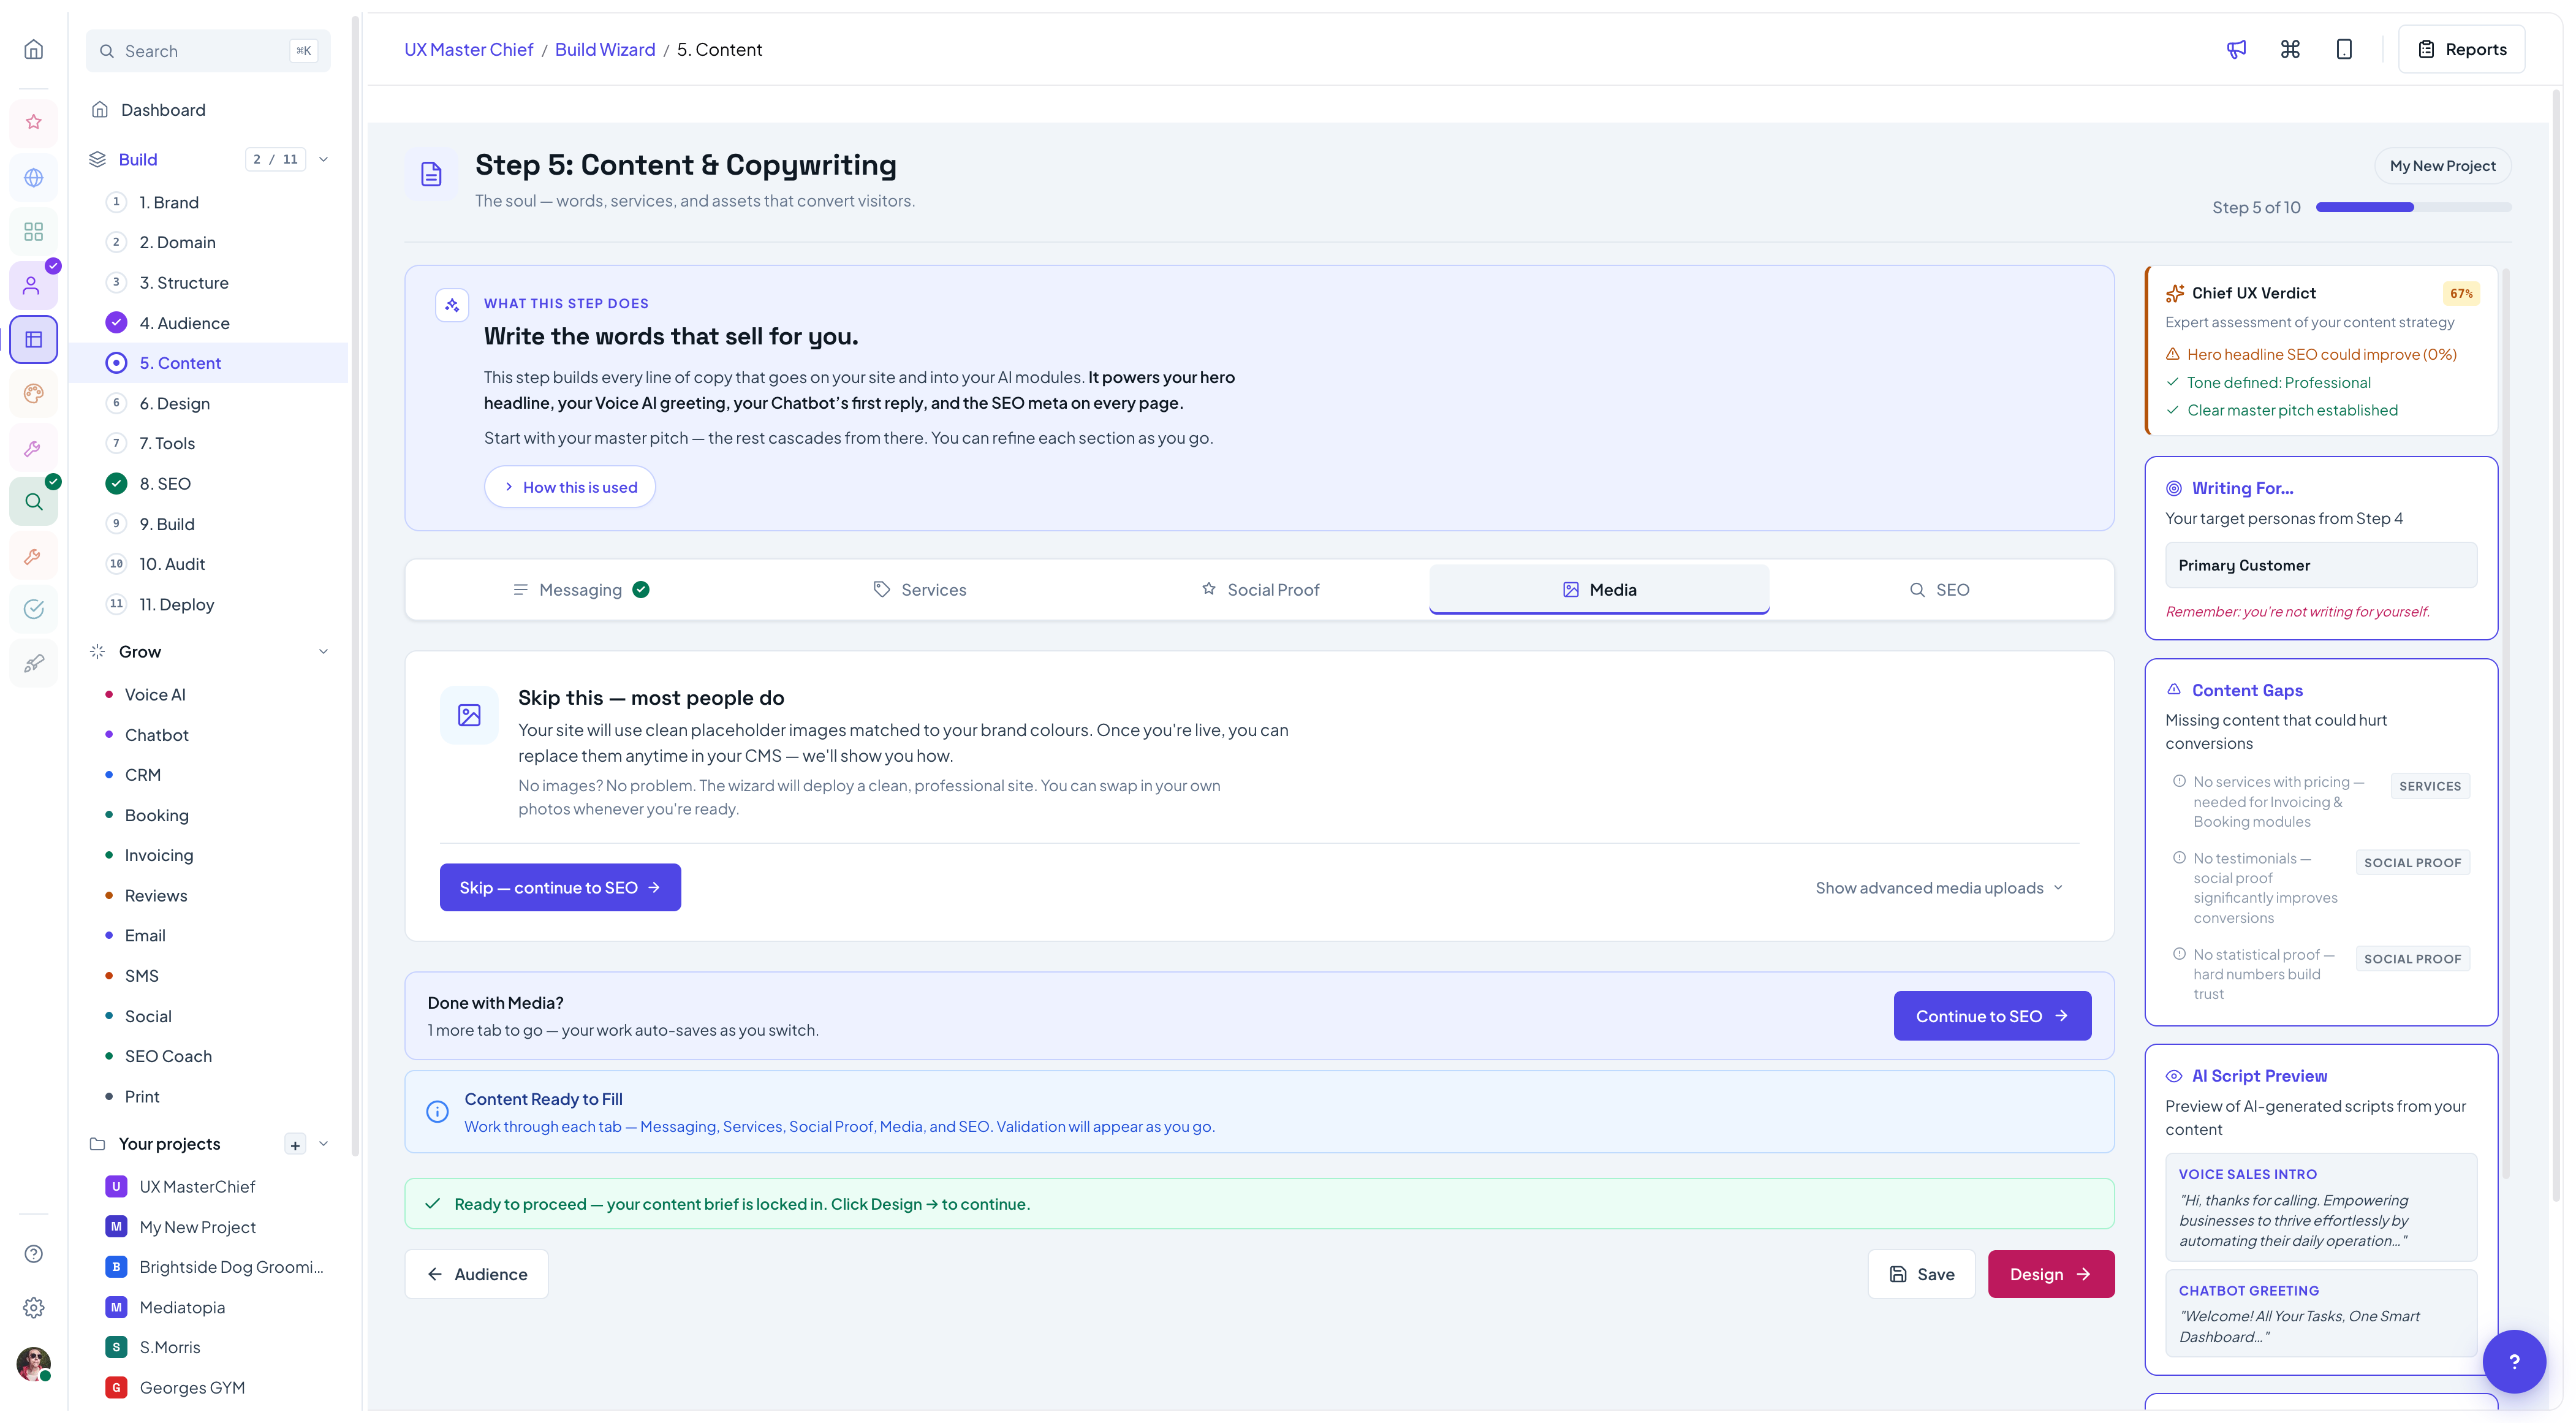Select the Media tab
Screen dimensions: 2576x1423
click(1599, 590)
